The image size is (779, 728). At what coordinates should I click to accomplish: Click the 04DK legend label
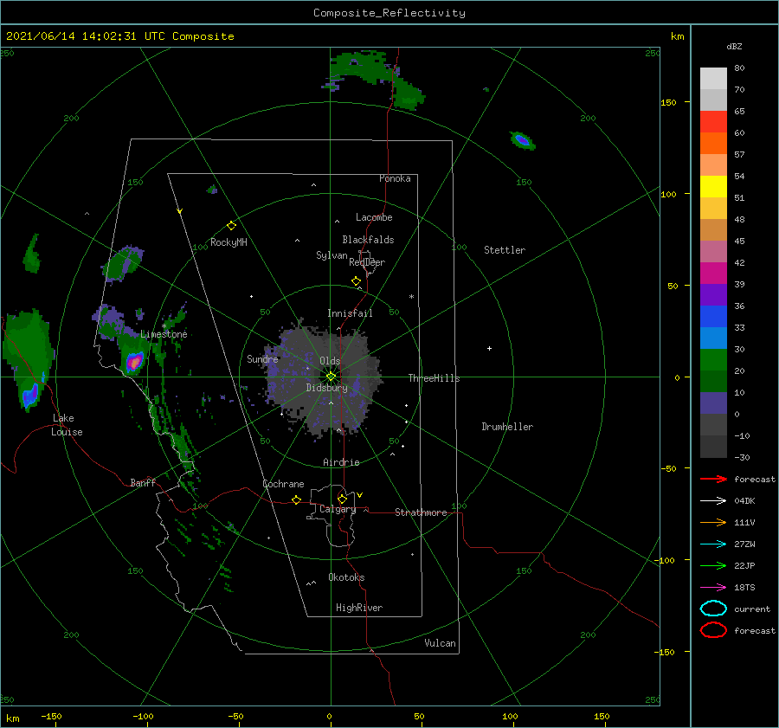tap(744, 501)
